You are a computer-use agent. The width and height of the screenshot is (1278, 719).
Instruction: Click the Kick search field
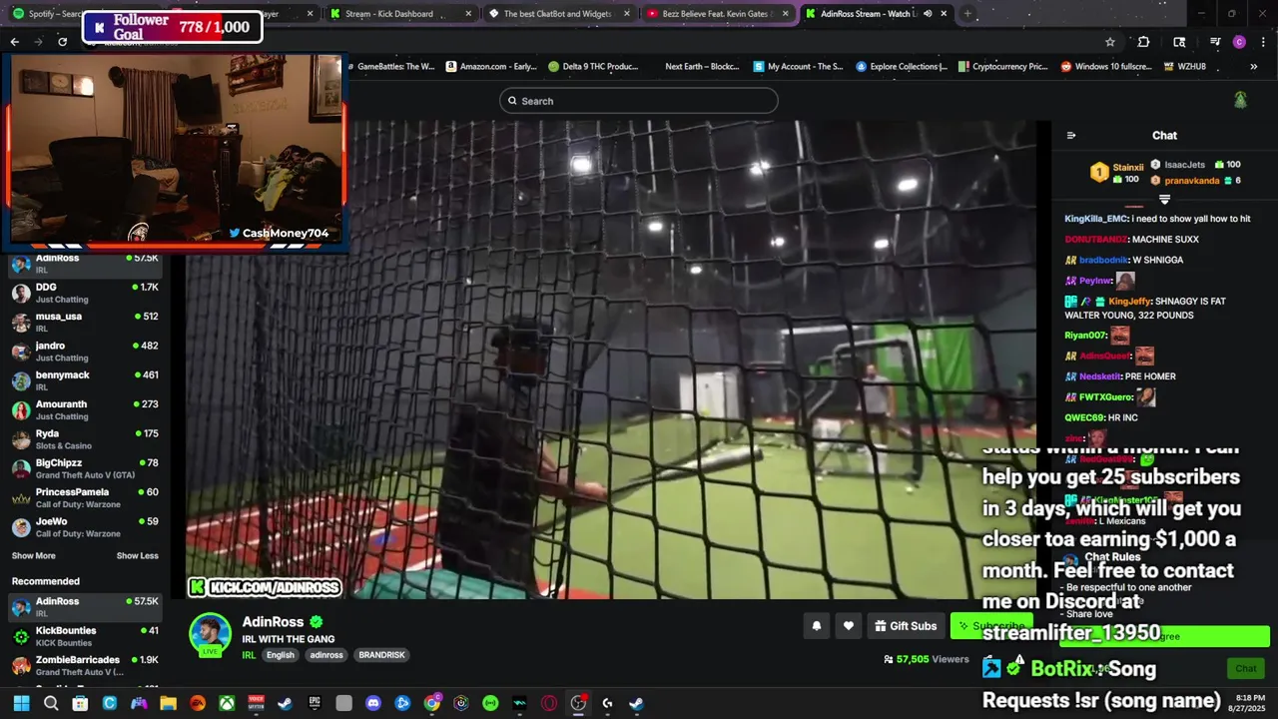(x=639, y=101)
